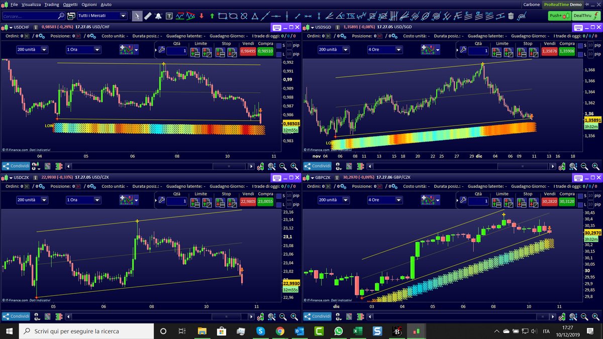Select the text annotation tool
Viewport: 603px width, 339px height.
tap(170, 16)
